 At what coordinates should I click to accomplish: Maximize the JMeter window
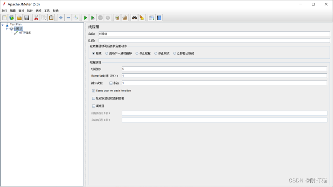[313, 4]
